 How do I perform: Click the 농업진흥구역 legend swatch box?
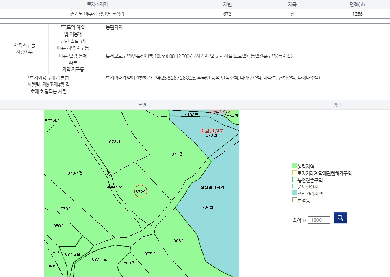coord(295,180)
